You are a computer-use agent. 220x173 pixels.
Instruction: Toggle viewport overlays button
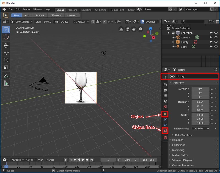pyautogui.click(x=142, y=22)
